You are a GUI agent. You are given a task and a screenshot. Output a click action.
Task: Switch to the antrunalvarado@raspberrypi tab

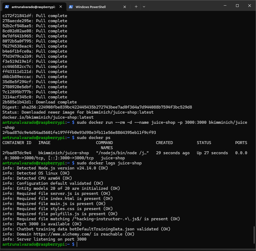34,7
